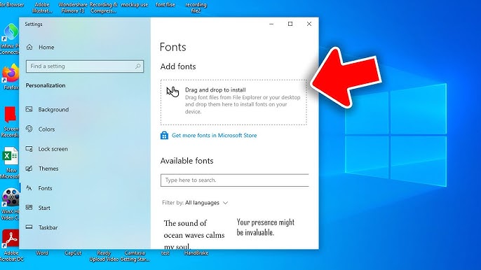Select the Adobe Acrobat DC desktop icon
The image size is (481, 270).
pos(11,246)
